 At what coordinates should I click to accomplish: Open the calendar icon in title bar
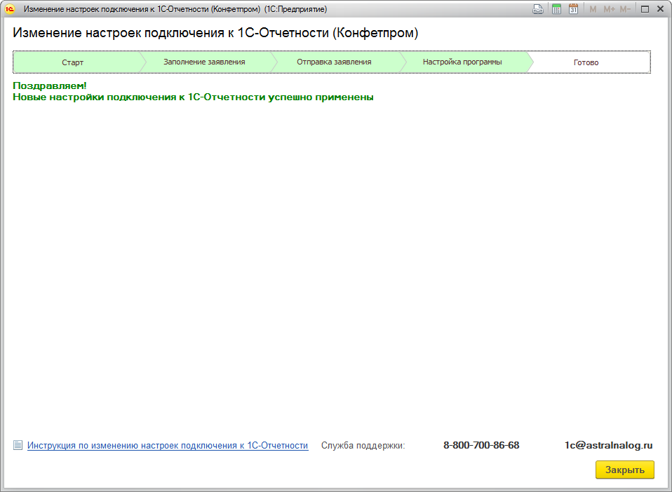point(573,9)
